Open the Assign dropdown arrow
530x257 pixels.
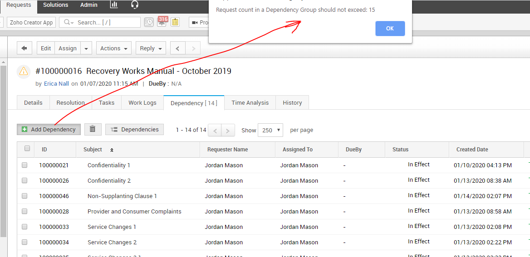86,48
